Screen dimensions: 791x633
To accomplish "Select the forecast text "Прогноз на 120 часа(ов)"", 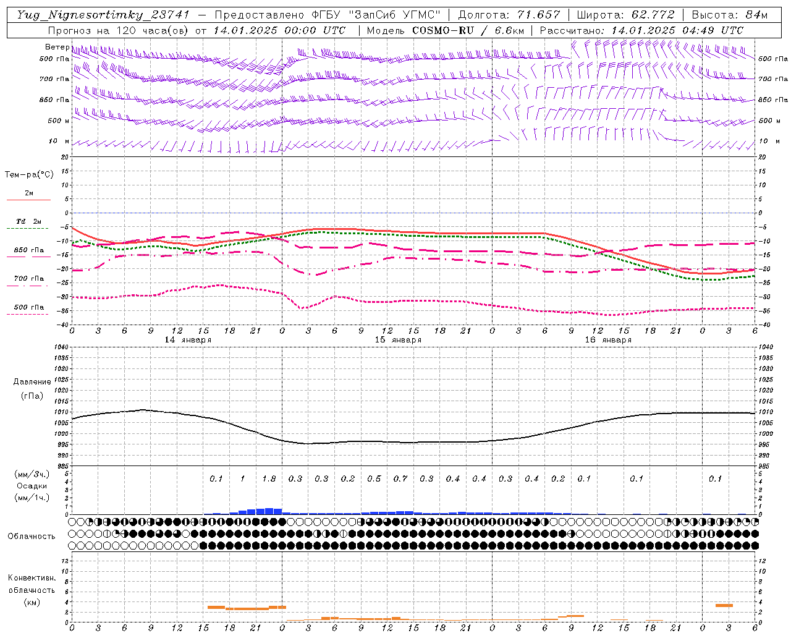I will pyautogui.click(x=119, y=30).
